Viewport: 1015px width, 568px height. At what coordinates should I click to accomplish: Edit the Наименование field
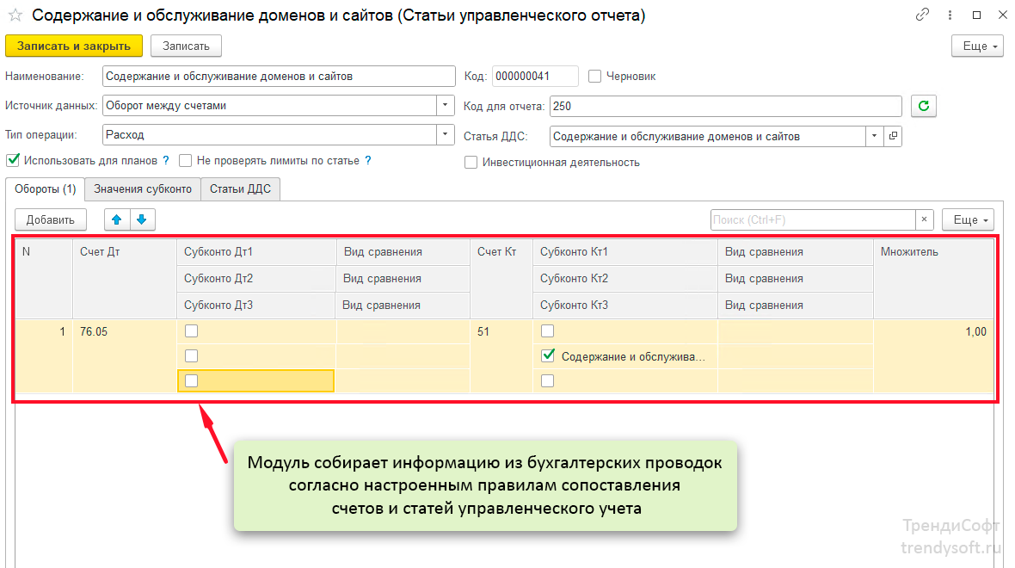tap(279, 76)
